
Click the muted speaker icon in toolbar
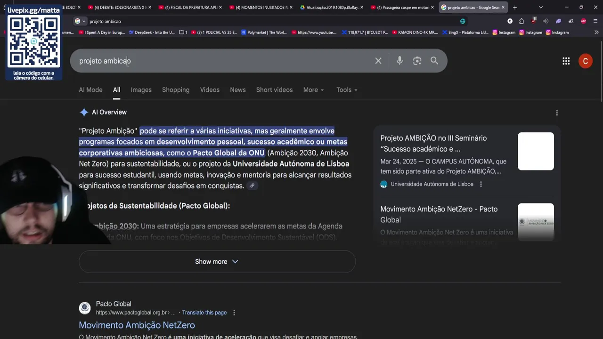click(546, 21)
